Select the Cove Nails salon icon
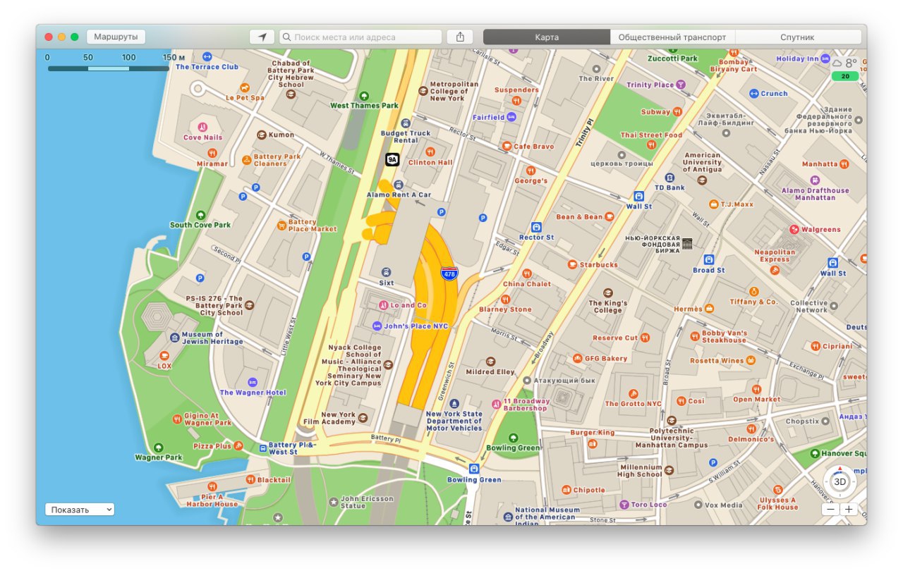903x573 pixels. [x=202, y=128]
